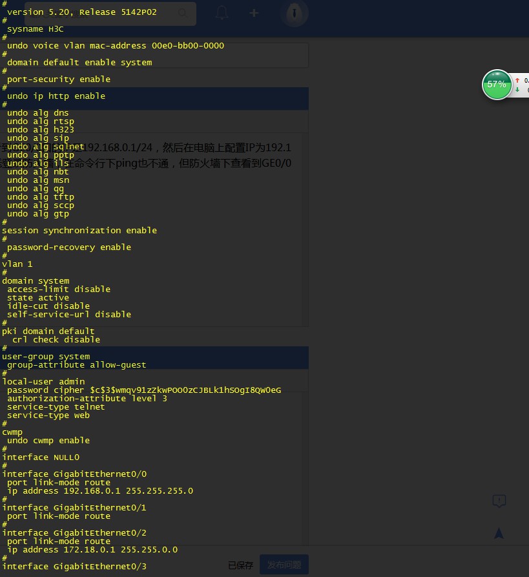This screenshot has width=529, height=577.
Task: Click the plus icon in the top bar
Action: tap(254, 14)
